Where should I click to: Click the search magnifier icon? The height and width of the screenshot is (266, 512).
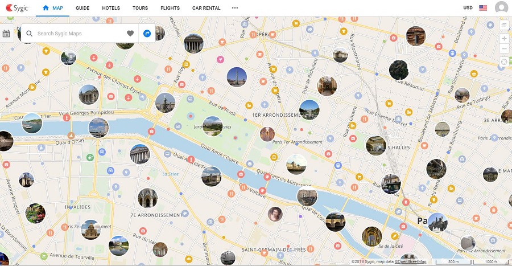tap(30, 34)
